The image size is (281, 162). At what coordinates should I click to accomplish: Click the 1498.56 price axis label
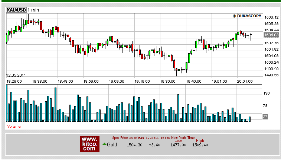[x=272, y=75]
